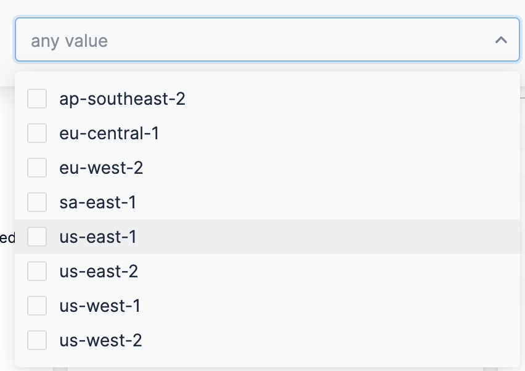Select the us-west-1 option text

[100, 306]
